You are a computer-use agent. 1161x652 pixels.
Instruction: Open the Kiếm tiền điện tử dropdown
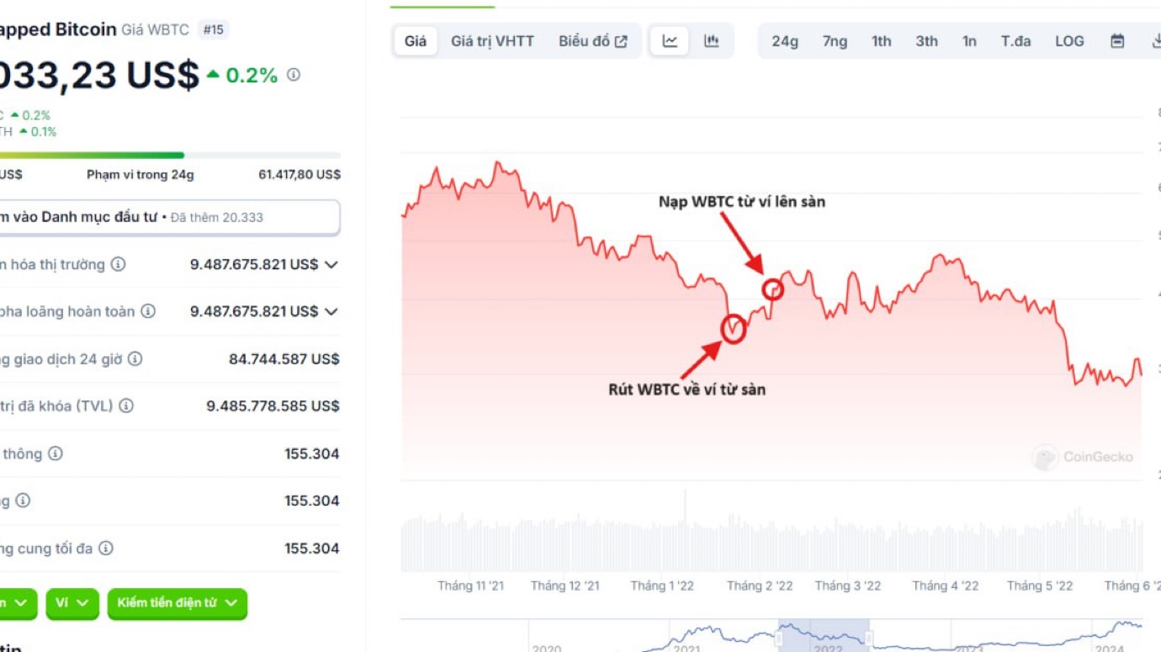coord(177,603)
